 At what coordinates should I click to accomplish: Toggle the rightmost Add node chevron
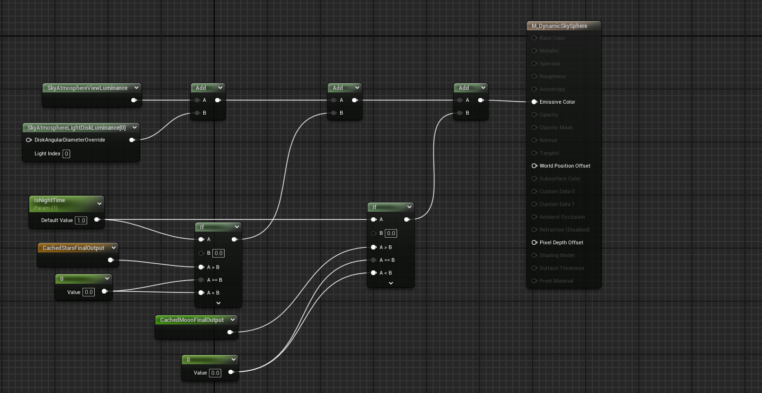pos(483,88)
